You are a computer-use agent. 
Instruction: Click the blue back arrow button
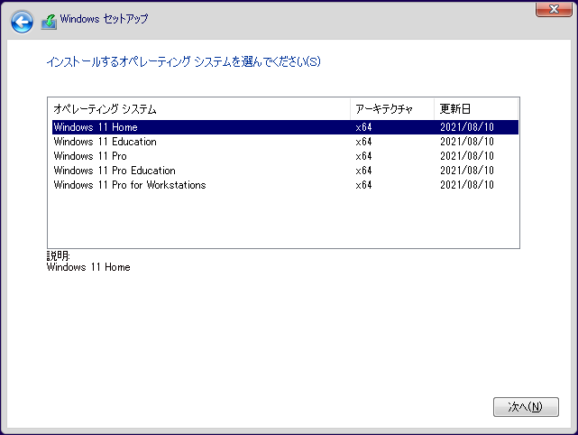(x=22, y=23)
